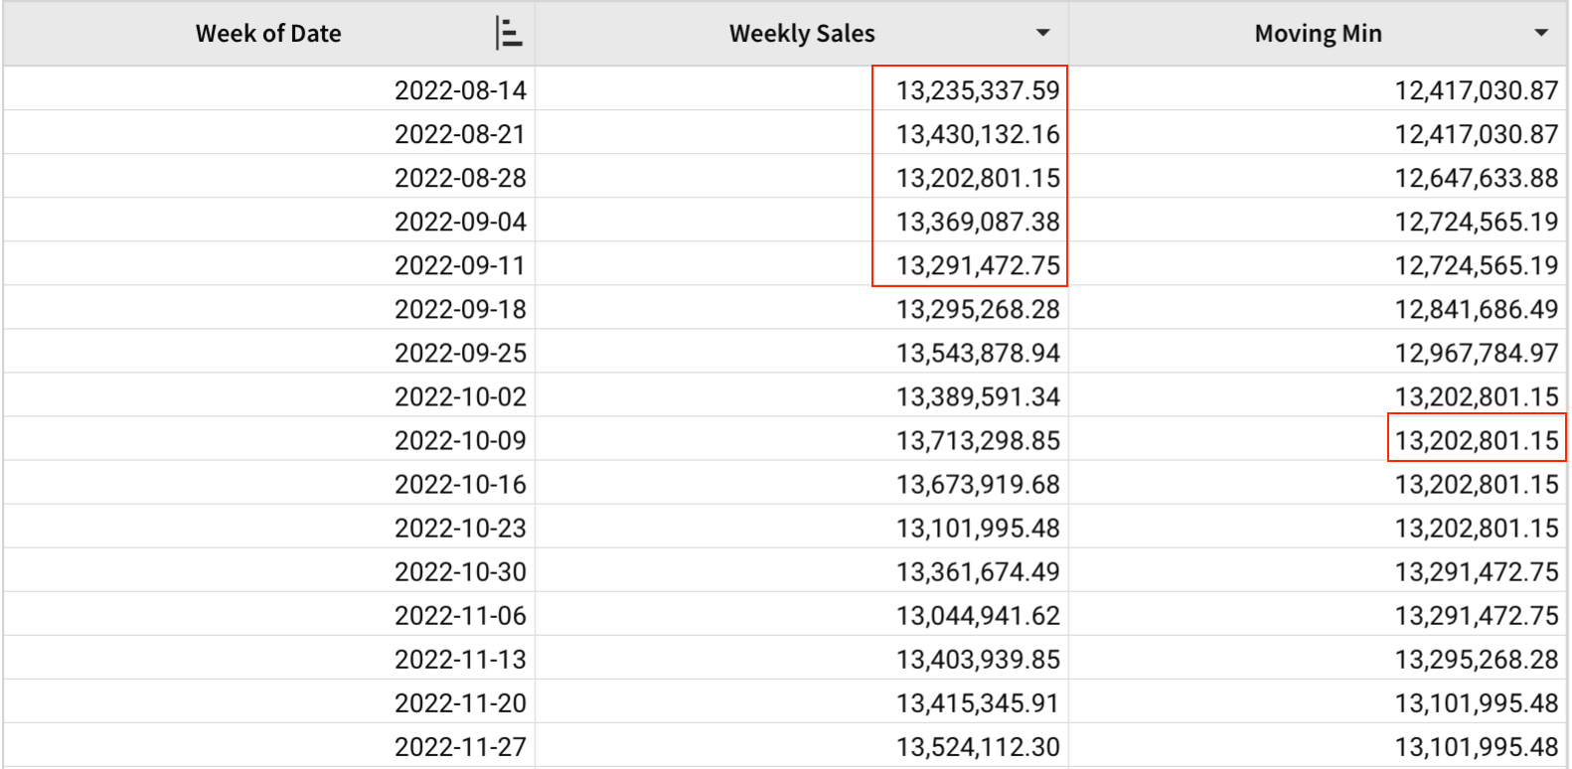Select the highlighted Moving Min cell for 2022-10-09
Image resolution: width=1572 pixels, height=769 pixels.
(1476, 440)
